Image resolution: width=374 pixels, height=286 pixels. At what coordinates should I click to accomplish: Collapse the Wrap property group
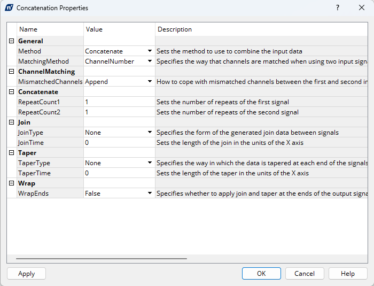(12, 183)
